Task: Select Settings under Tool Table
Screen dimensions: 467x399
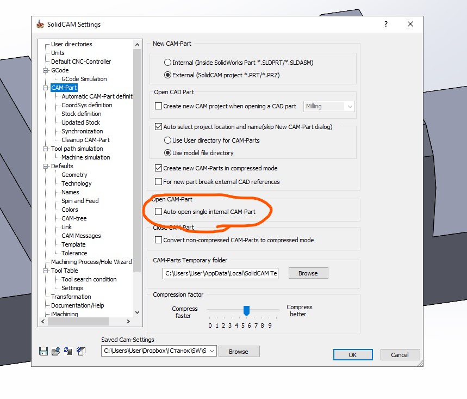Action: (72, 288)
